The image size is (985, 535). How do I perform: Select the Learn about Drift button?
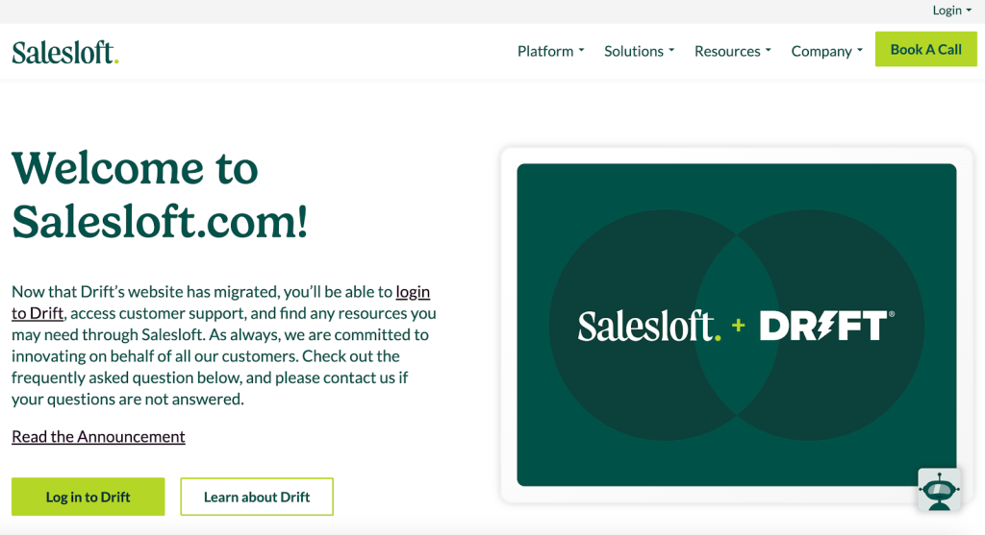click(x=257, y=497)
